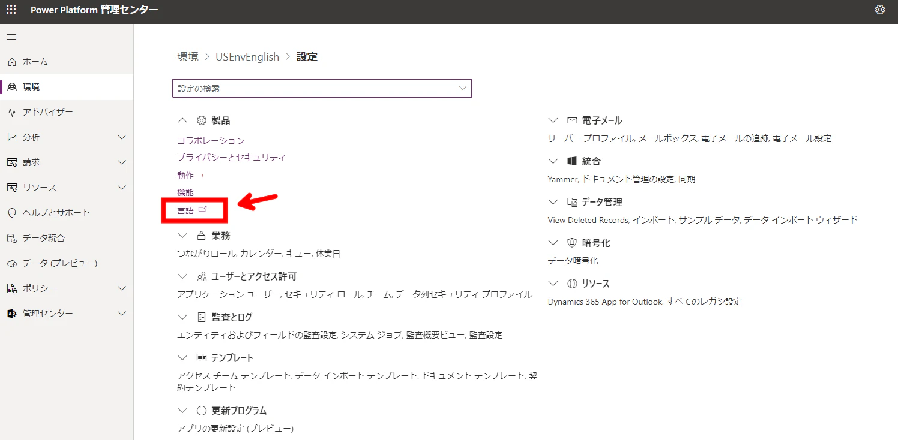Click the 管理センター admin icon
This screenshot has width=898, height=440.
click(x=11, y=314)
